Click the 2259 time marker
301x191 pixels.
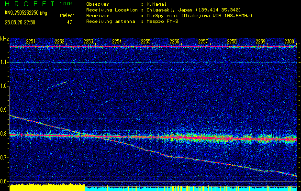coord(260,42)
